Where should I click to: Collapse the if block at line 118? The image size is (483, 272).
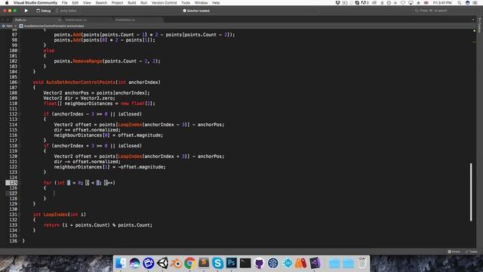[20, 146]
